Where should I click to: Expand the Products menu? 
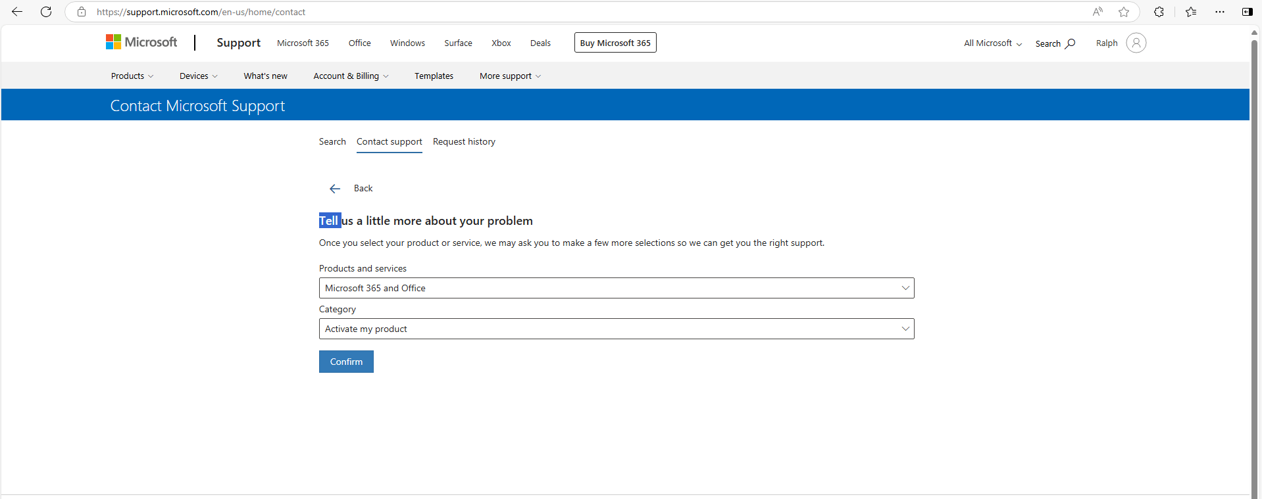click(132, 76)
